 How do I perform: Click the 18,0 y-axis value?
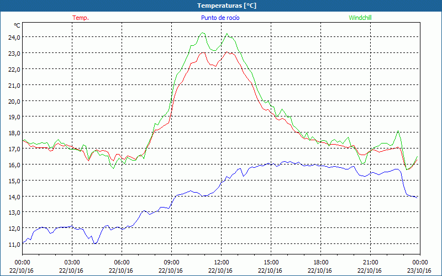coord(14,133)
